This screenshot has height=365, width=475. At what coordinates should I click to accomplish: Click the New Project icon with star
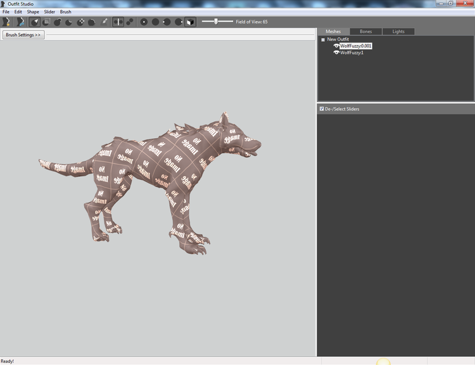coord(6,22)
